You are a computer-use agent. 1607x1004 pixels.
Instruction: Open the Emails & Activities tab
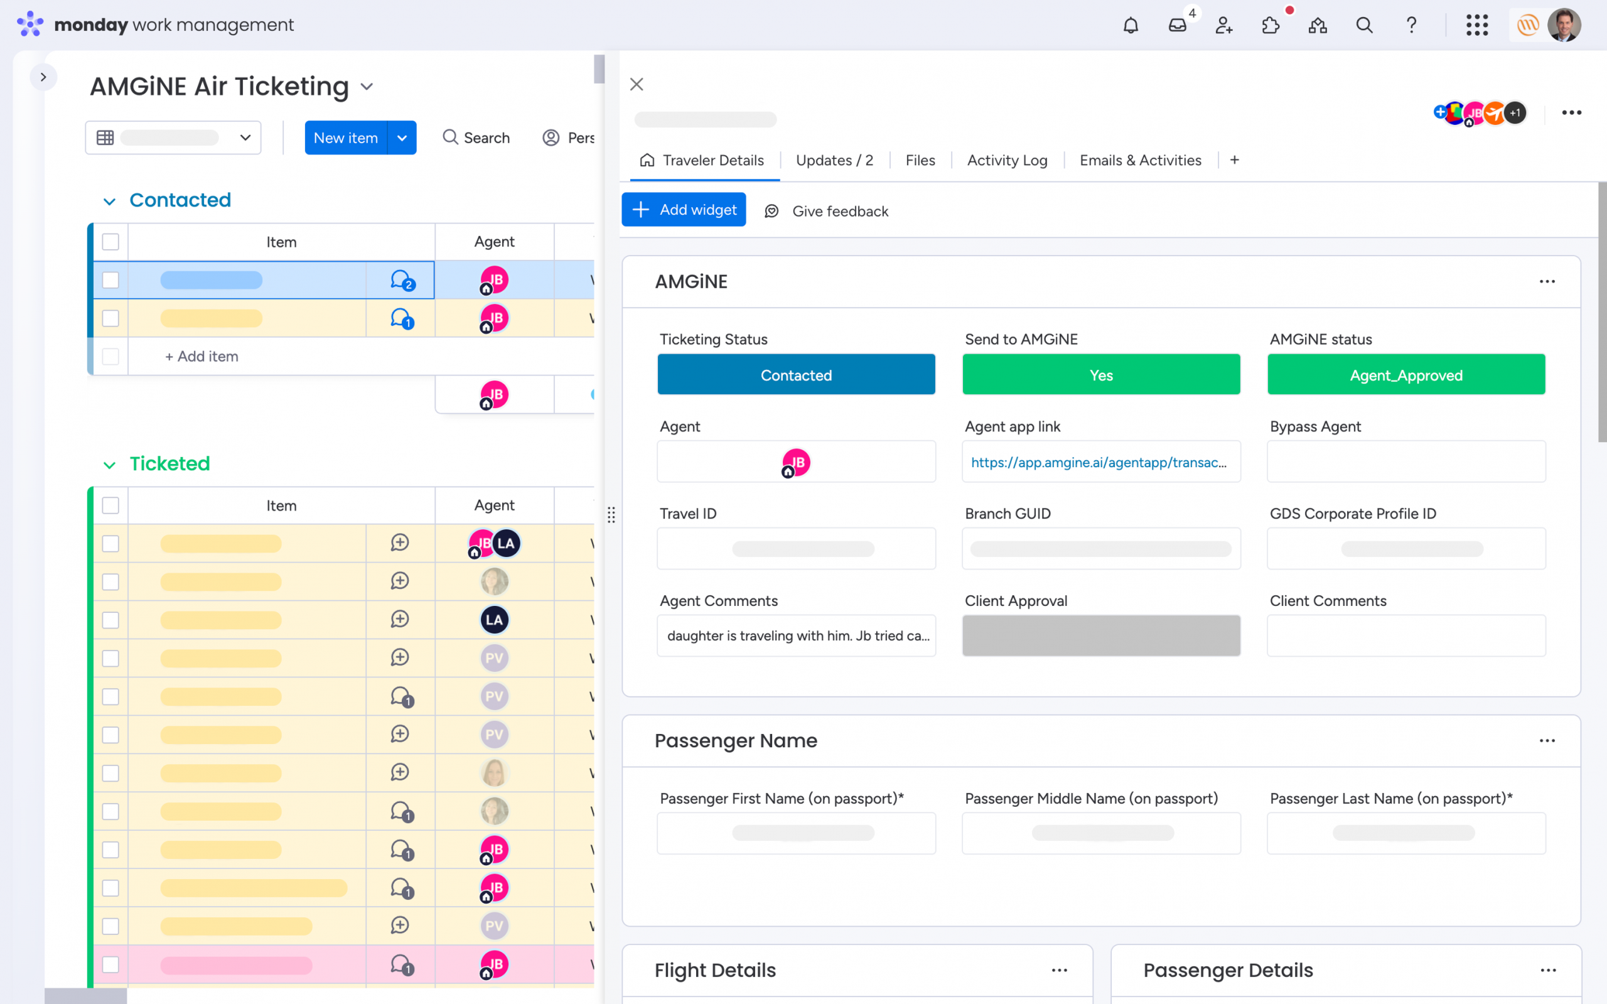coord(1141,160)
